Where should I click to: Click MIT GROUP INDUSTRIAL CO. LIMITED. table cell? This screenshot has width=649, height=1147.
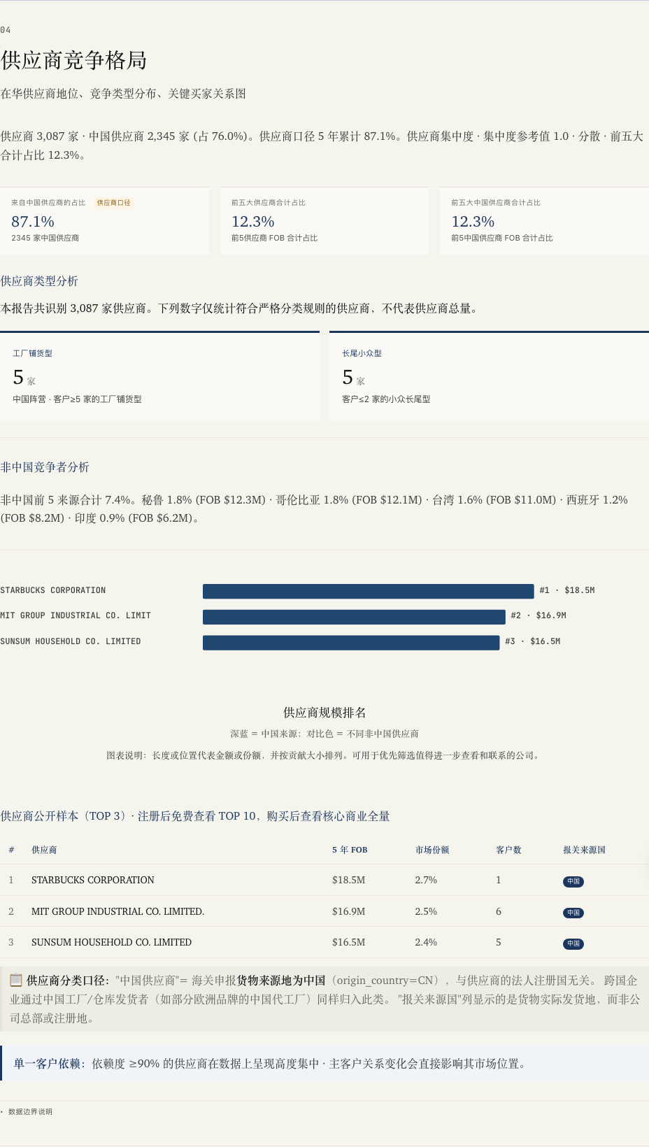pos(117,911)
